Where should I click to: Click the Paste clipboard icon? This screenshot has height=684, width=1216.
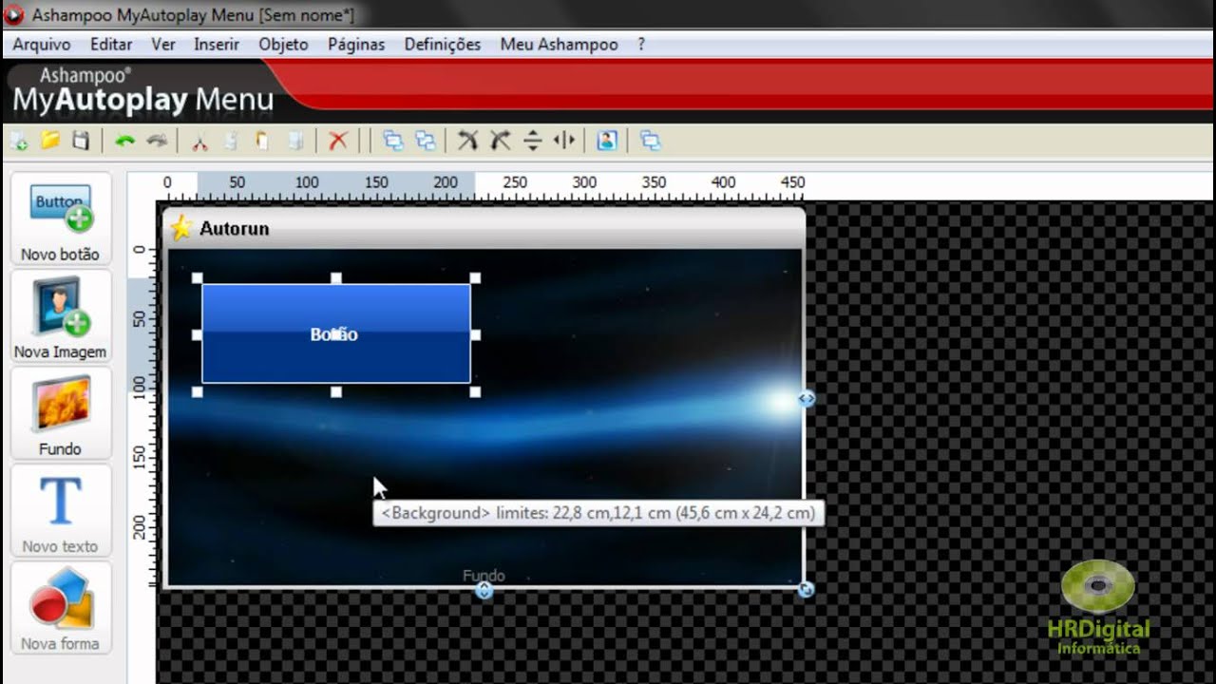(263, 142)
